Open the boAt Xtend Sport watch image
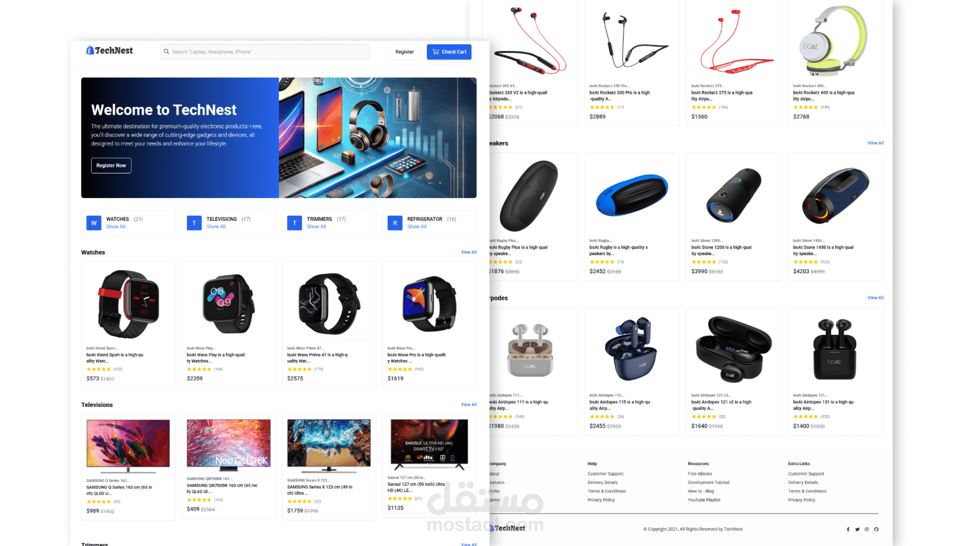Screen dimensions: 971x546 128,304
